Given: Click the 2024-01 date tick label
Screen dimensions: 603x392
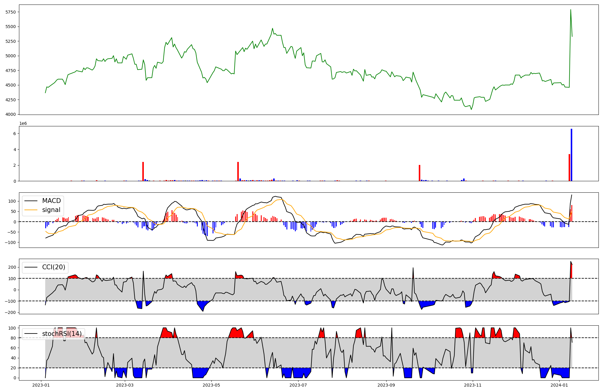Looking at the screenshot, I should coord(559,385).
